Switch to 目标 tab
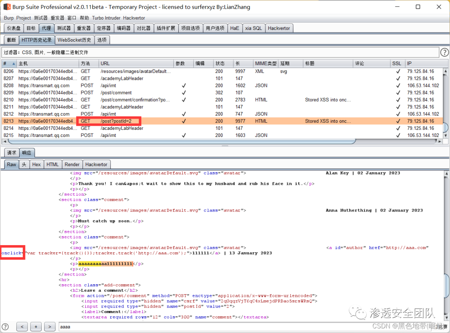The height and width of the screenshot is (333, 450). point(31,28)
